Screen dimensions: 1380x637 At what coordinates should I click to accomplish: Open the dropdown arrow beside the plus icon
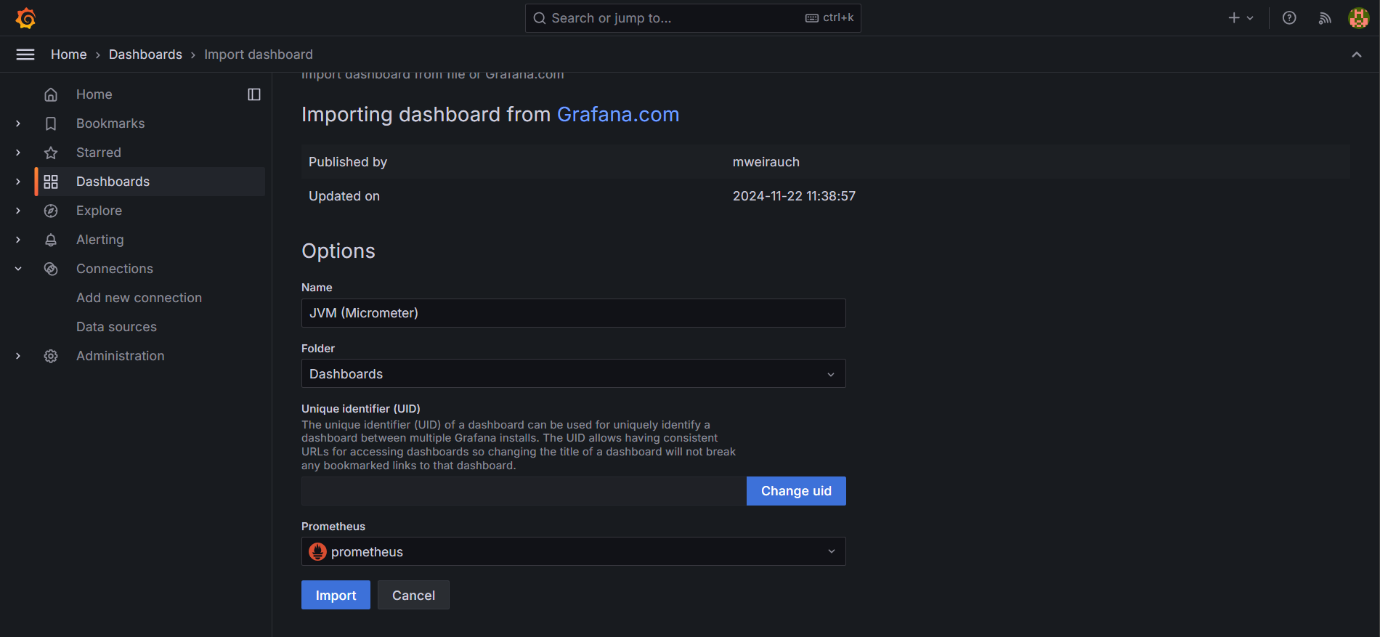click(x=1250, y=18)
